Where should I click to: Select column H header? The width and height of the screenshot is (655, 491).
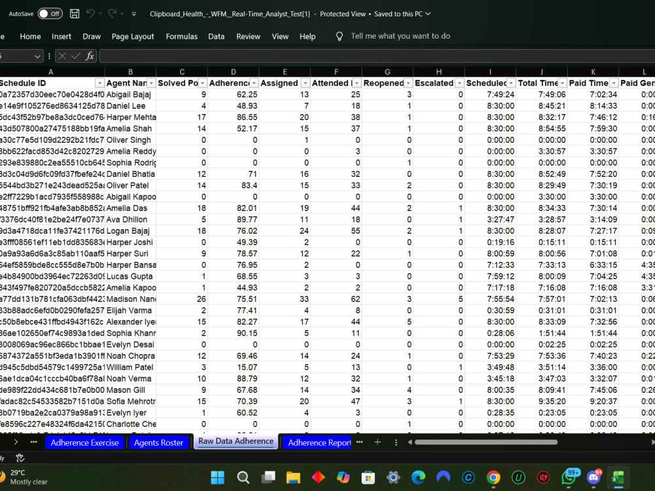point(439,72)
